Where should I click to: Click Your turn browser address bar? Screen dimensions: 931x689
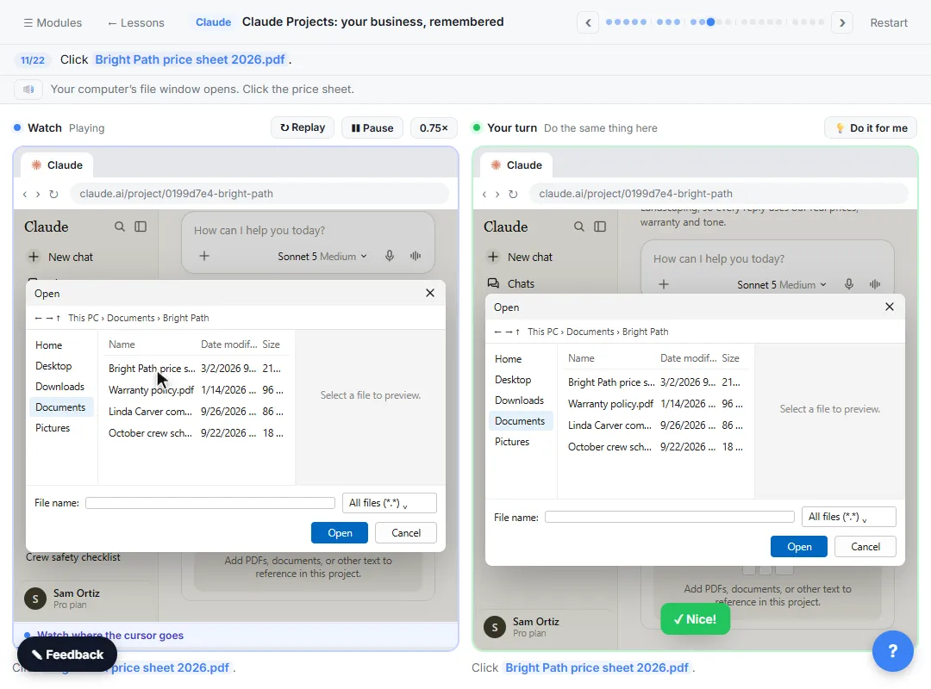click(x=718, y=194)
